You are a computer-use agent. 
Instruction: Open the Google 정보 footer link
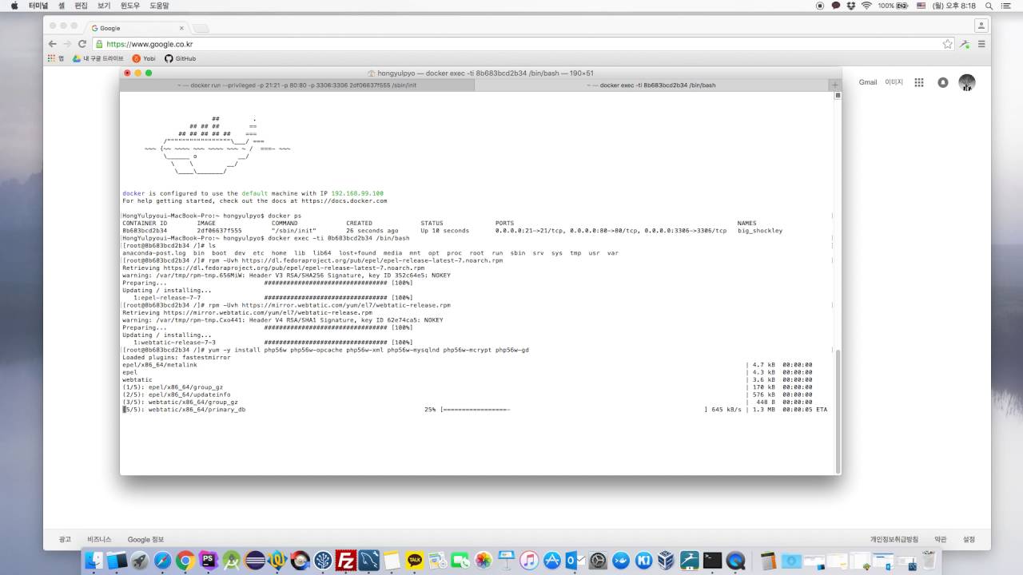(145, 539)
